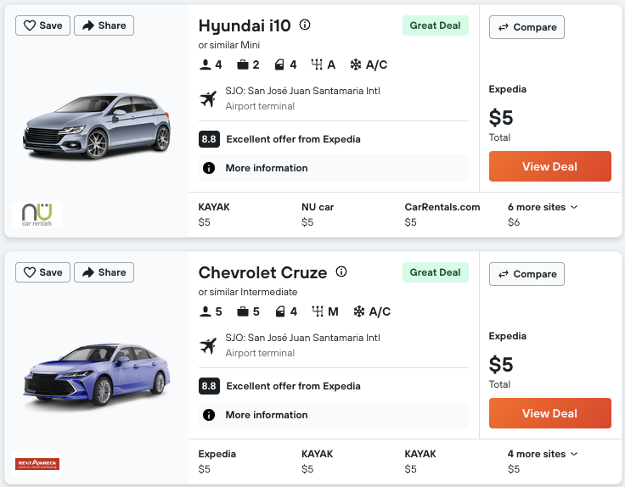
Task: Click the airplane icon in Hyundai listing
Action: tap(208, 99)
